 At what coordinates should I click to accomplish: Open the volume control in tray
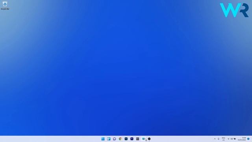232,139
